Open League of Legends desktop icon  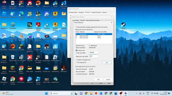coord(38,15)
